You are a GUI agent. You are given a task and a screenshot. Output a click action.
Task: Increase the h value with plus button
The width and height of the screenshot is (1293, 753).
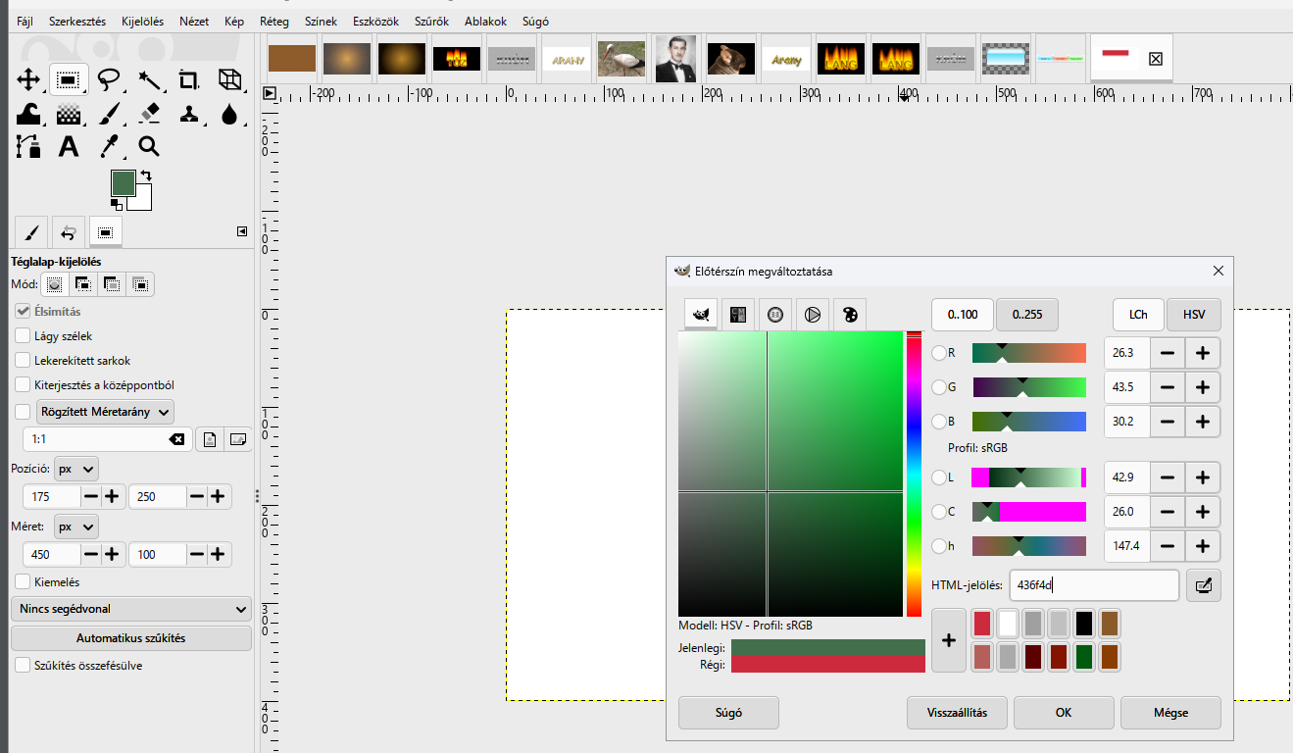[1204, 546]
